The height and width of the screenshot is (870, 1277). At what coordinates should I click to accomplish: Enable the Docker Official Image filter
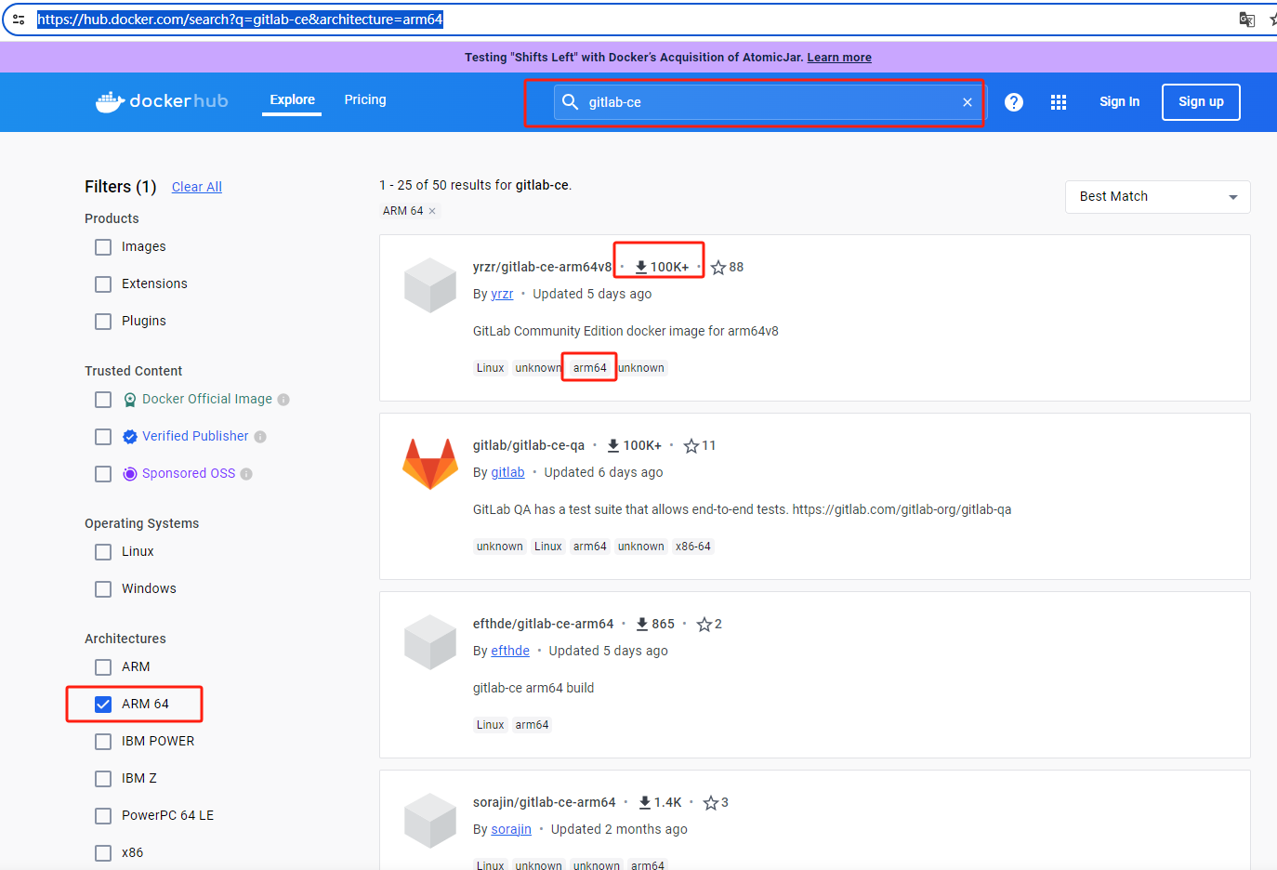point(102,399)
